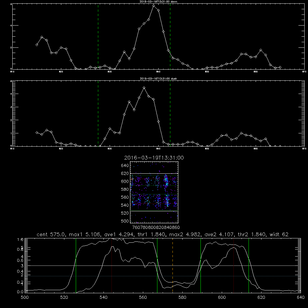
Task: Click the "ave2 4.107" value in stats header
Action: [x=219, y=234]
